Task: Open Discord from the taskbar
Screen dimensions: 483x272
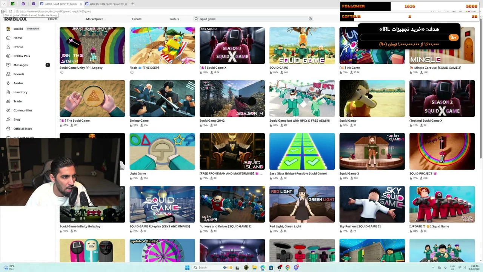Action: pos(296,267)
